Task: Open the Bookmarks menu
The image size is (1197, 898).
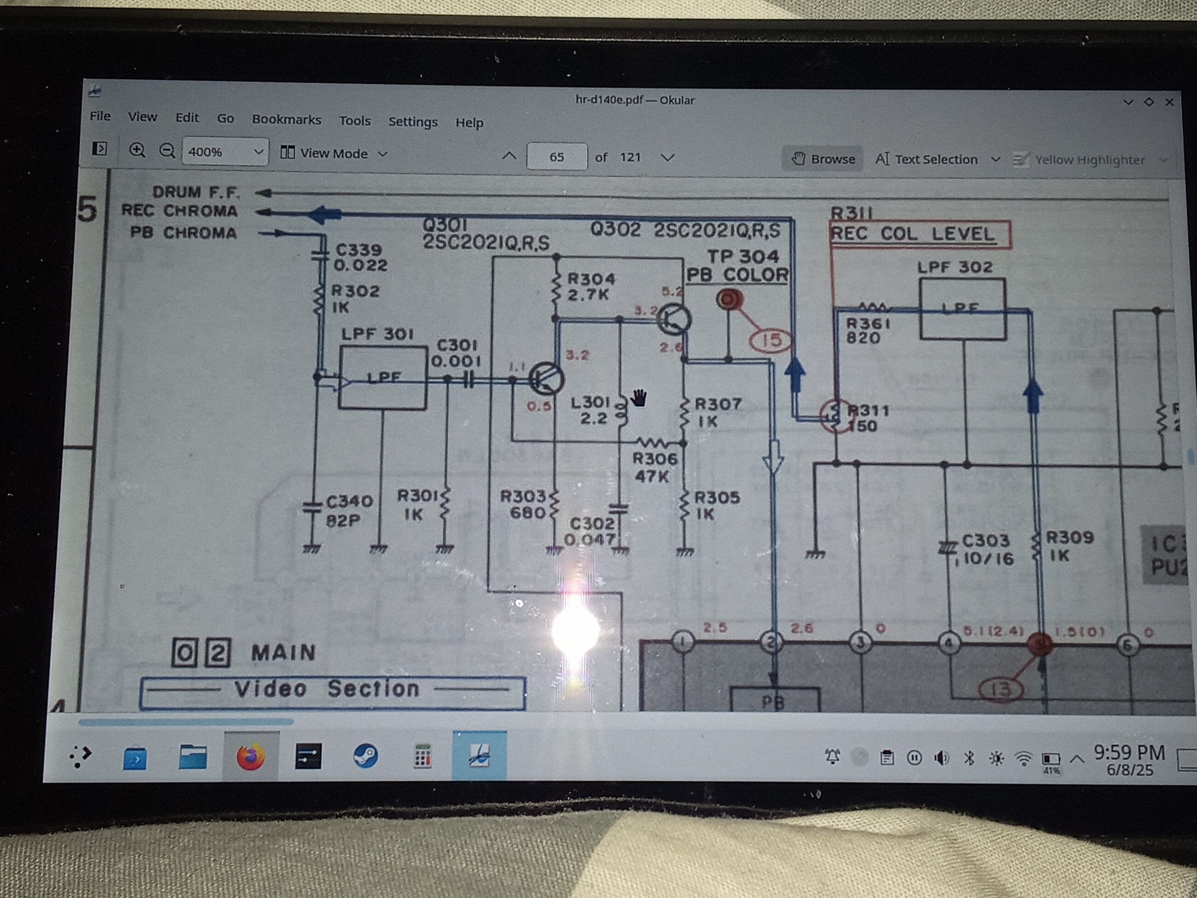Action: click(x=286, y=120)
